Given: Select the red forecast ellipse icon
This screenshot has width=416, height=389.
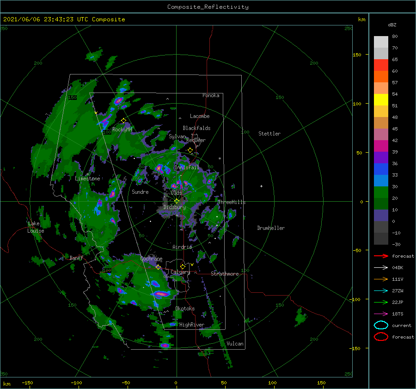Looking at the screenshot, I should 381,337.
